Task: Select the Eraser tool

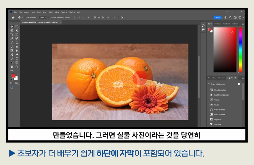Action: point(17,46)
